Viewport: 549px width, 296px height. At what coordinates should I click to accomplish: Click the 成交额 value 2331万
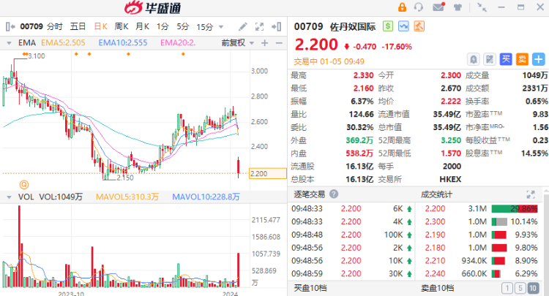pos(535,88)
